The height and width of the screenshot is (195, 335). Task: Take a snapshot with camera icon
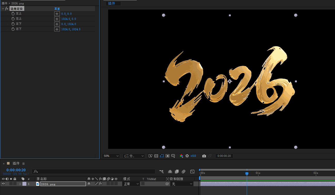click(x=204, y=156)
